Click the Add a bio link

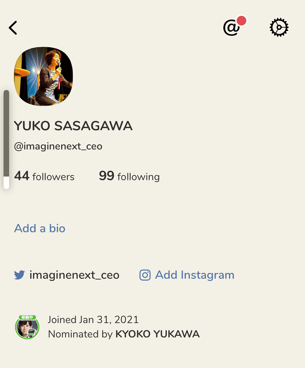tap(40, 228)
